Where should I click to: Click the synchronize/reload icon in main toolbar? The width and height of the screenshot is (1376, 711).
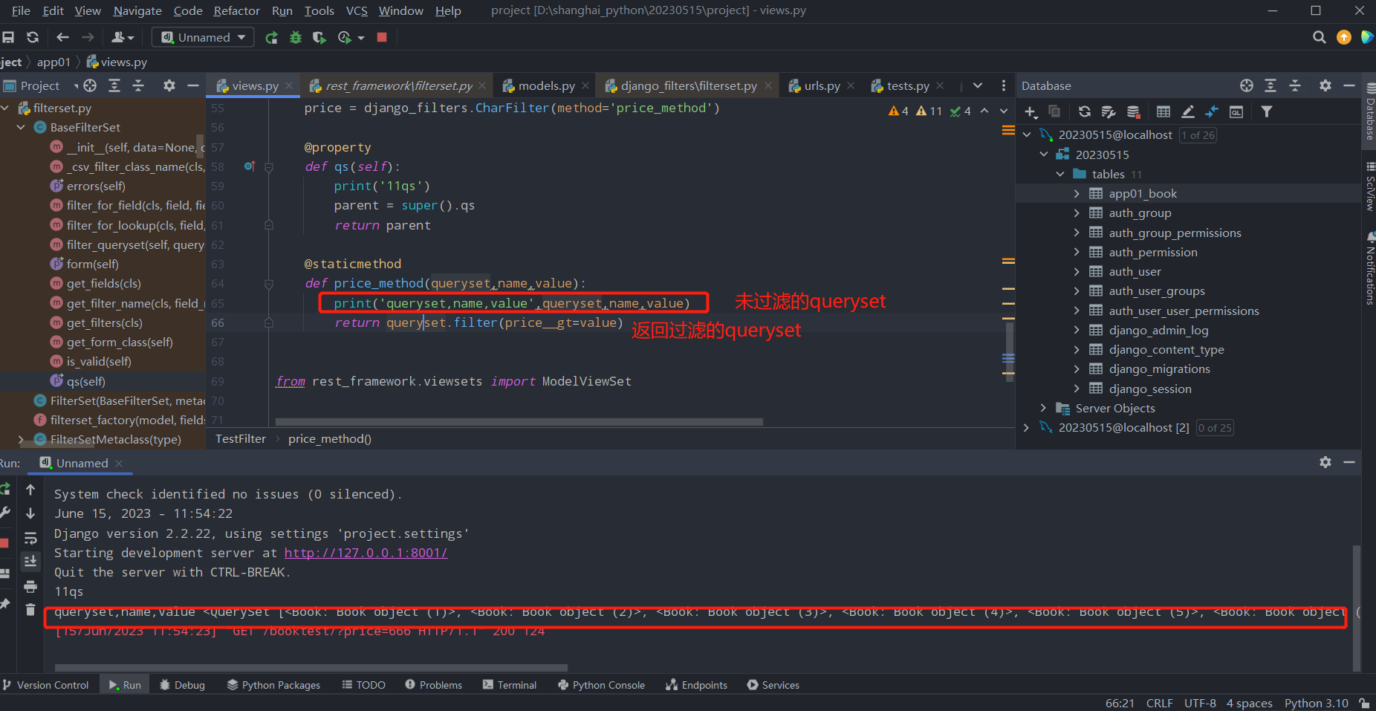[x=33, y=37]
